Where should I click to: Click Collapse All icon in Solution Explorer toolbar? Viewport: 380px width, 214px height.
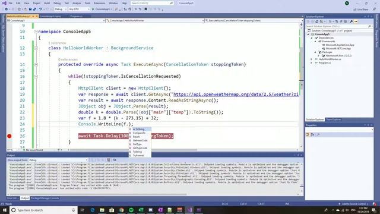point(341,21)
